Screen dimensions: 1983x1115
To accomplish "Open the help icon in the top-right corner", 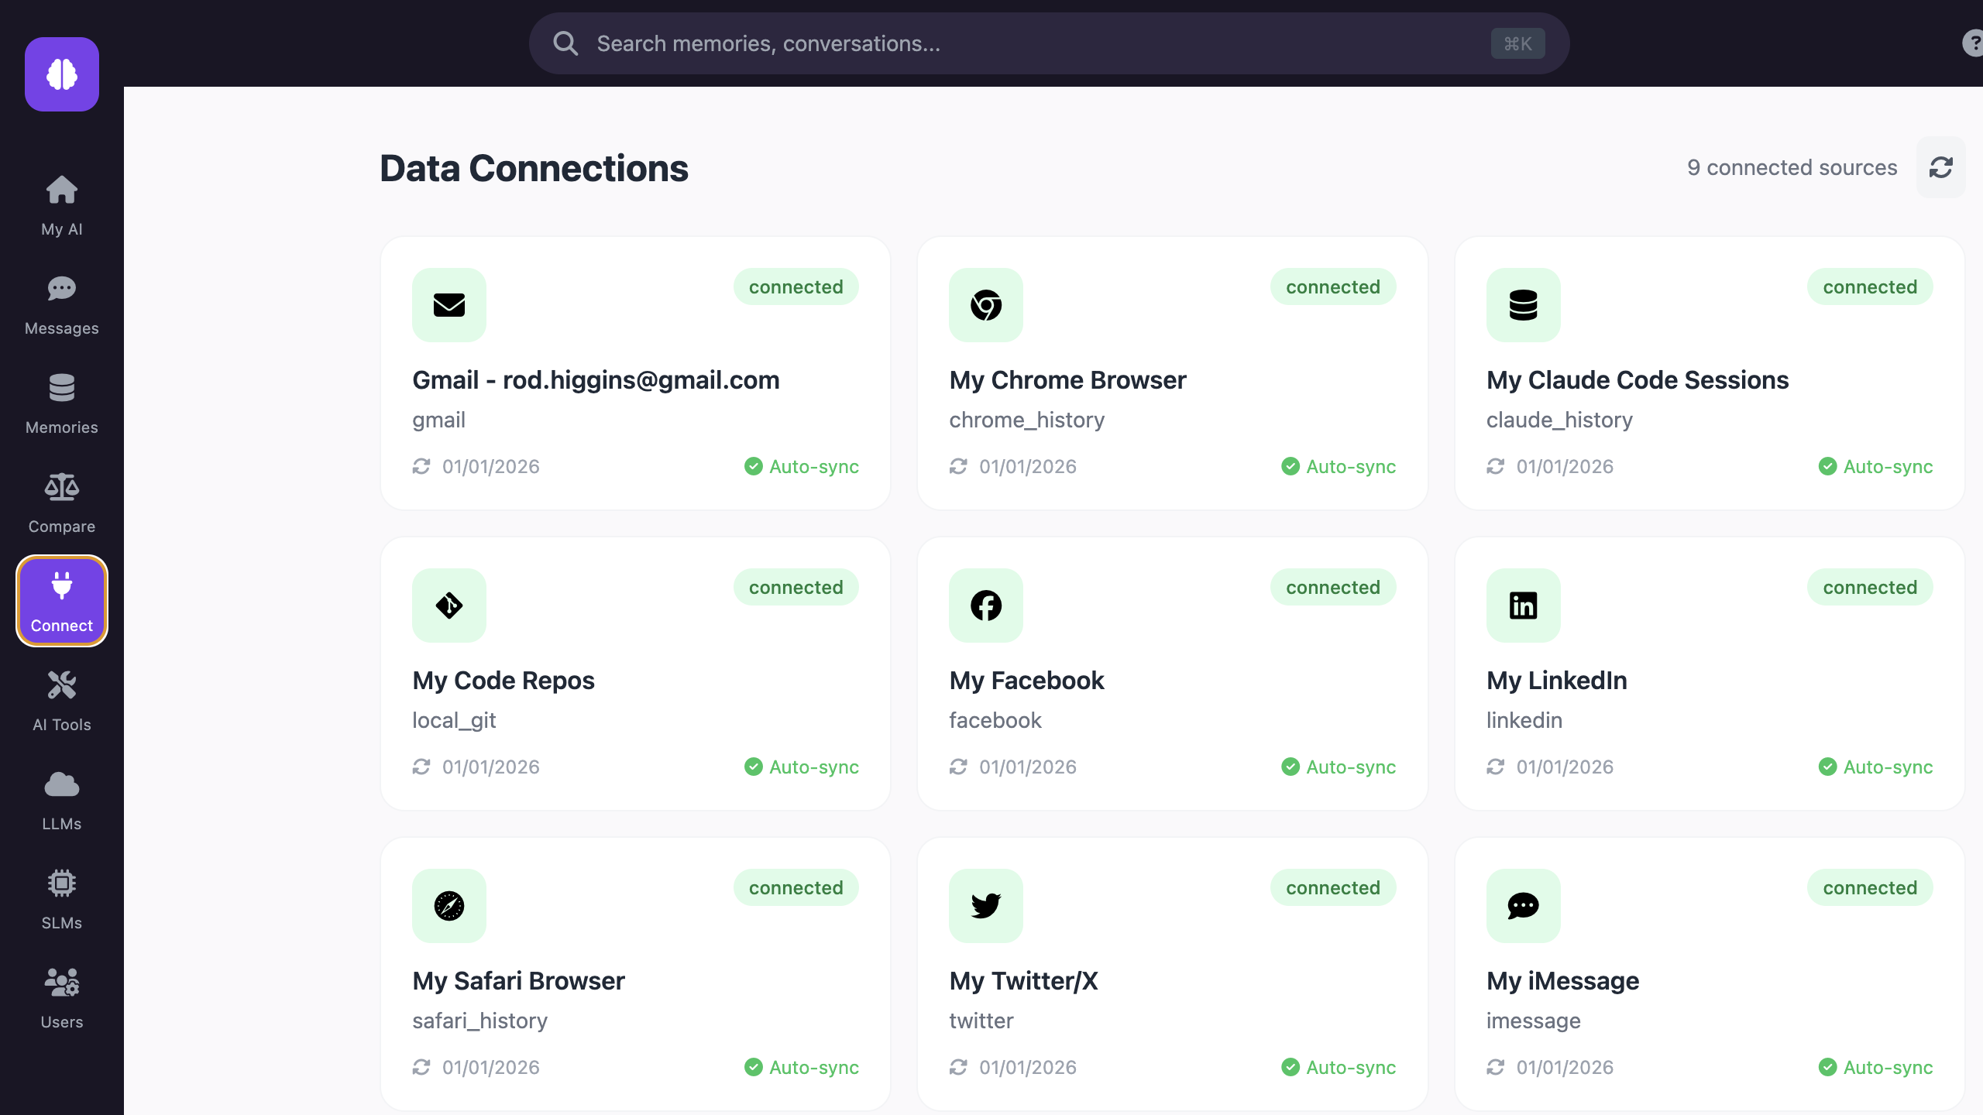I will (1971, 43).
